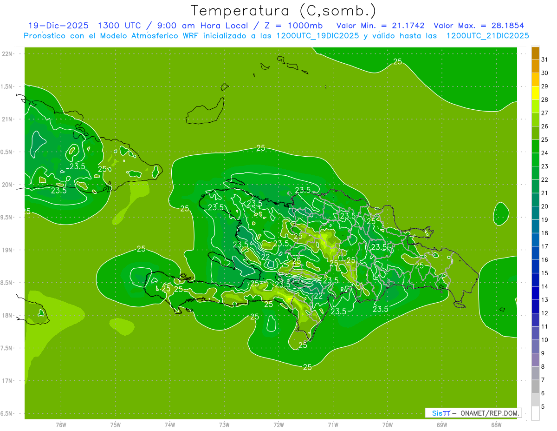Click the '68W' longitude axis label

pos(496,424)
